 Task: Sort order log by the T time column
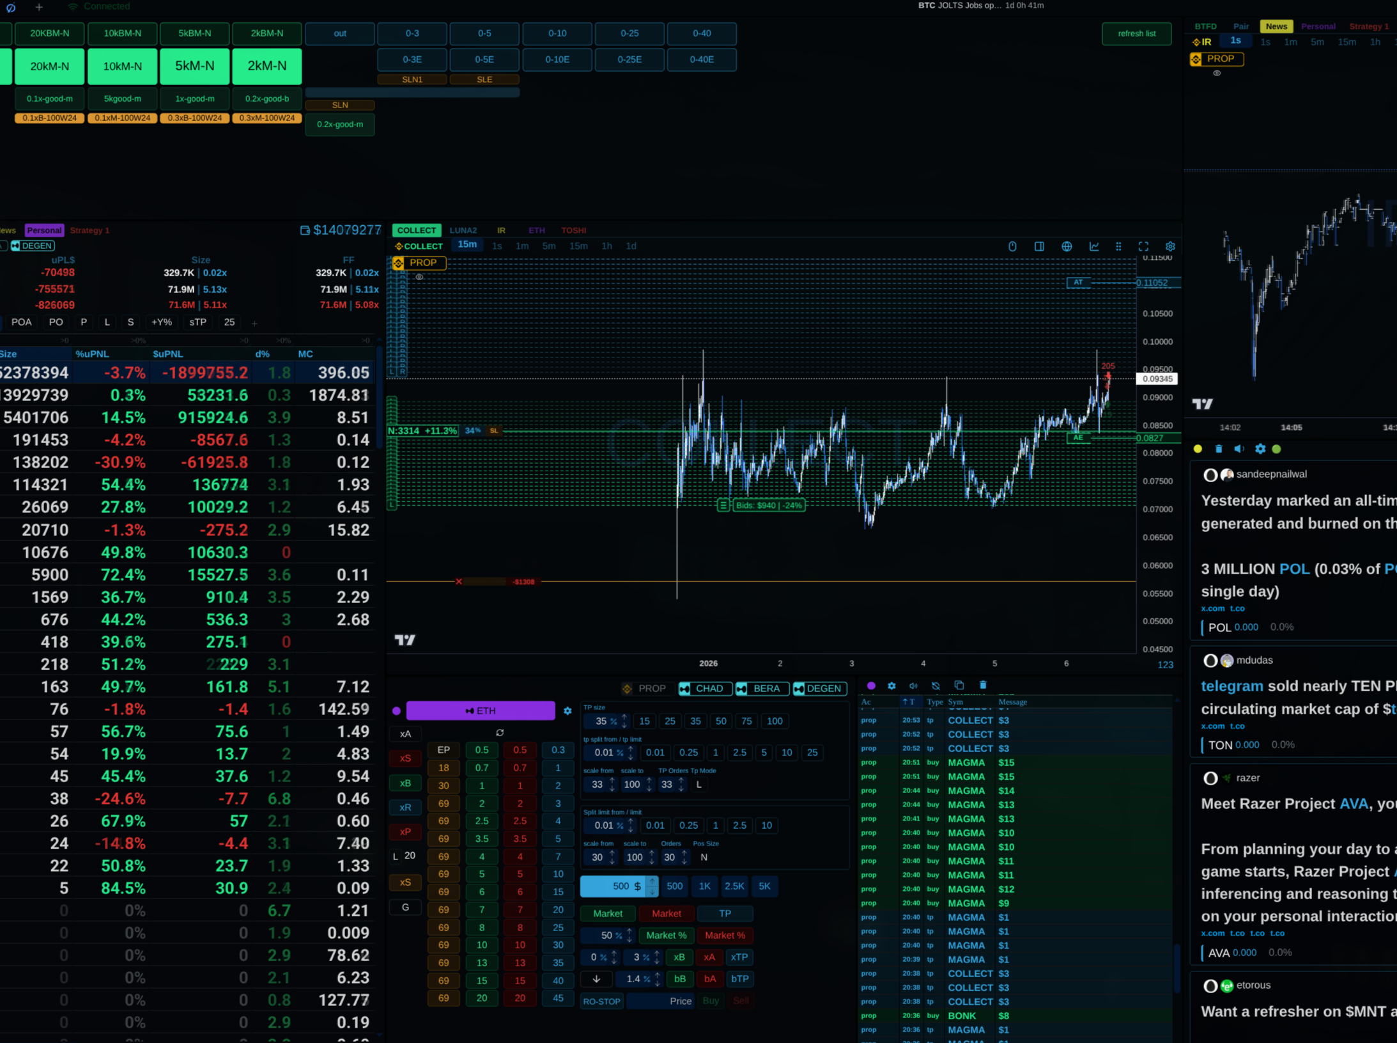pyautogui.click(x=909, y=702)
